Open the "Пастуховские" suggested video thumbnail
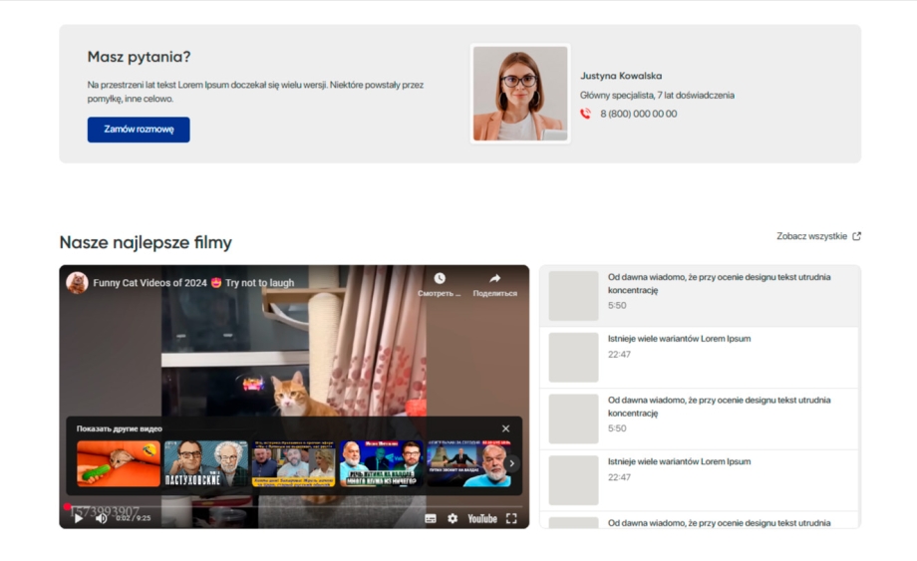 point(205,463)
